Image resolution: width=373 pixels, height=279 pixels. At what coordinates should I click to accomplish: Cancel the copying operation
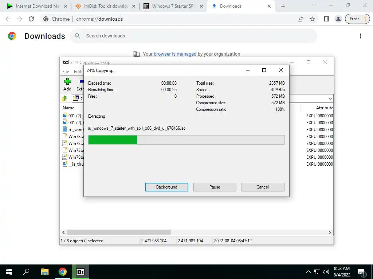(263, 187)
